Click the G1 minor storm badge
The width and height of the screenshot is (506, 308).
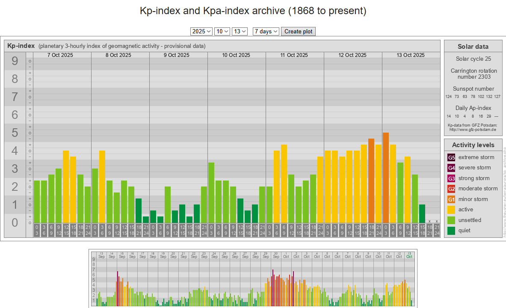pos(451,199)
